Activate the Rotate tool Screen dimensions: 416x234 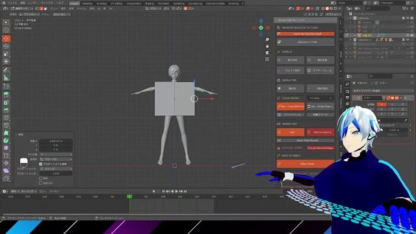point(6,46)
